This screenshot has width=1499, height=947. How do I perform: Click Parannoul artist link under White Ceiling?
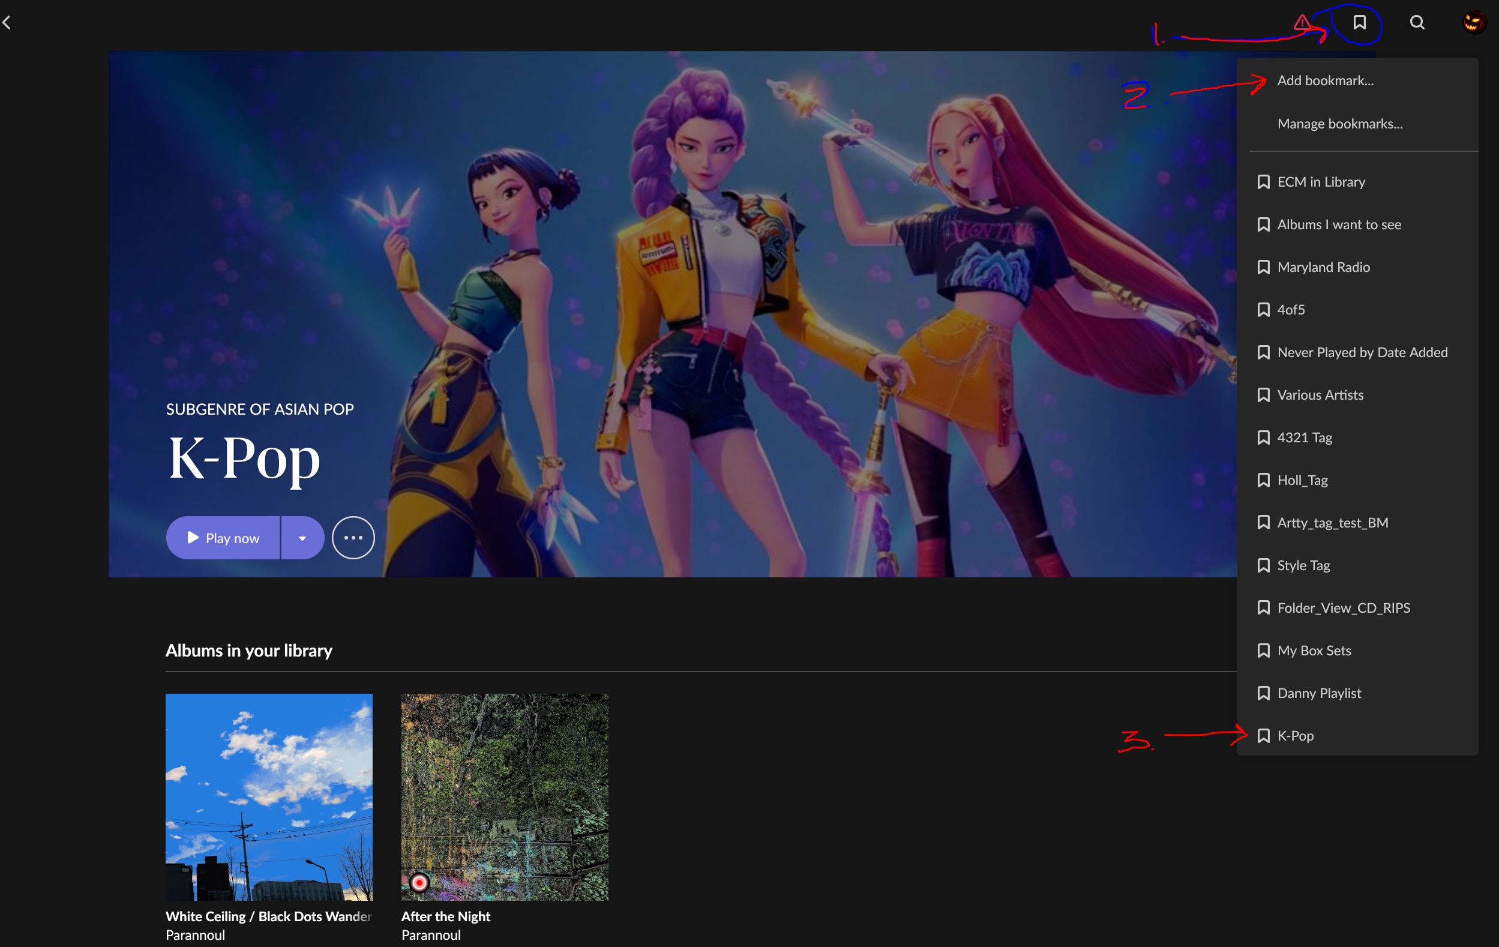[196, 935]
